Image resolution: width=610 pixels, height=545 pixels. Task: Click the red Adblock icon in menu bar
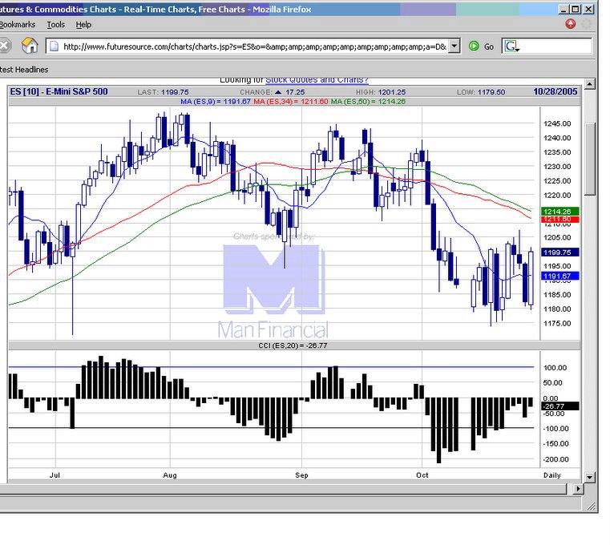(x=570, y=24)
